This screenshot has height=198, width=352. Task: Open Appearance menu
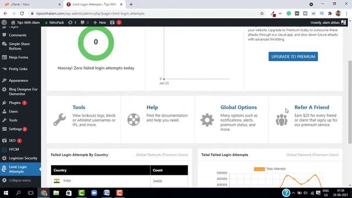tap(18, 80)
